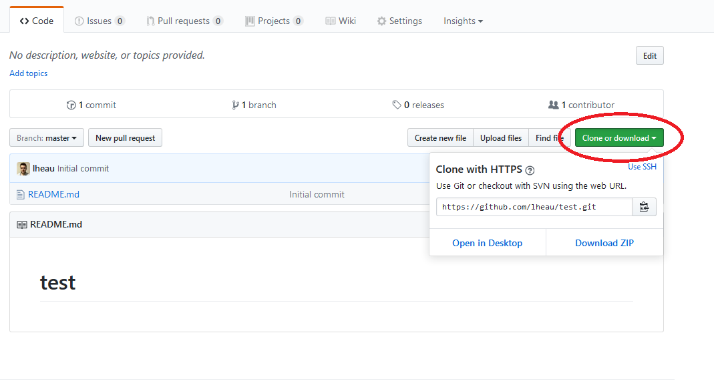Switch to the Issues tab
The image size is (714, 385).
pyautogui.click(x=100, y=21)
